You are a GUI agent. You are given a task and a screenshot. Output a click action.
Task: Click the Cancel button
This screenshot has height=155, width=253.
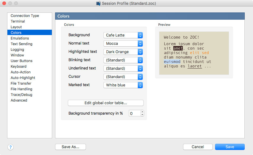click(198, 147)
